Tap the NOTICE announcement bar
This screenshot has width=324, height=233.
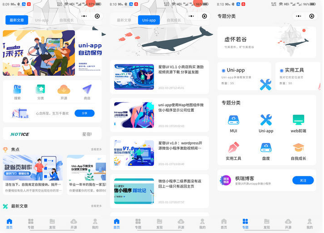[x=52, y=134]
